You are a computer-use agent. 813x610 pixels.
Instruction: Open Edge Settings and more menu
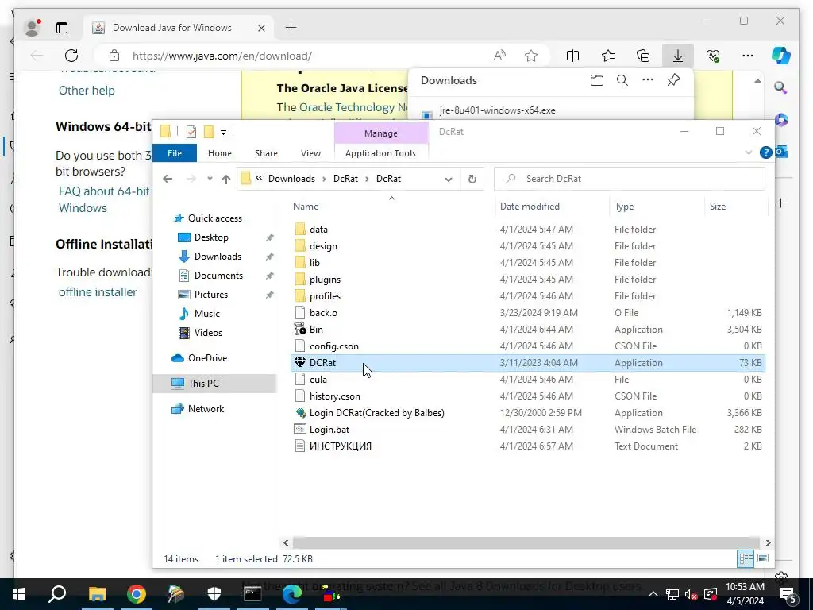coord(748,56)
